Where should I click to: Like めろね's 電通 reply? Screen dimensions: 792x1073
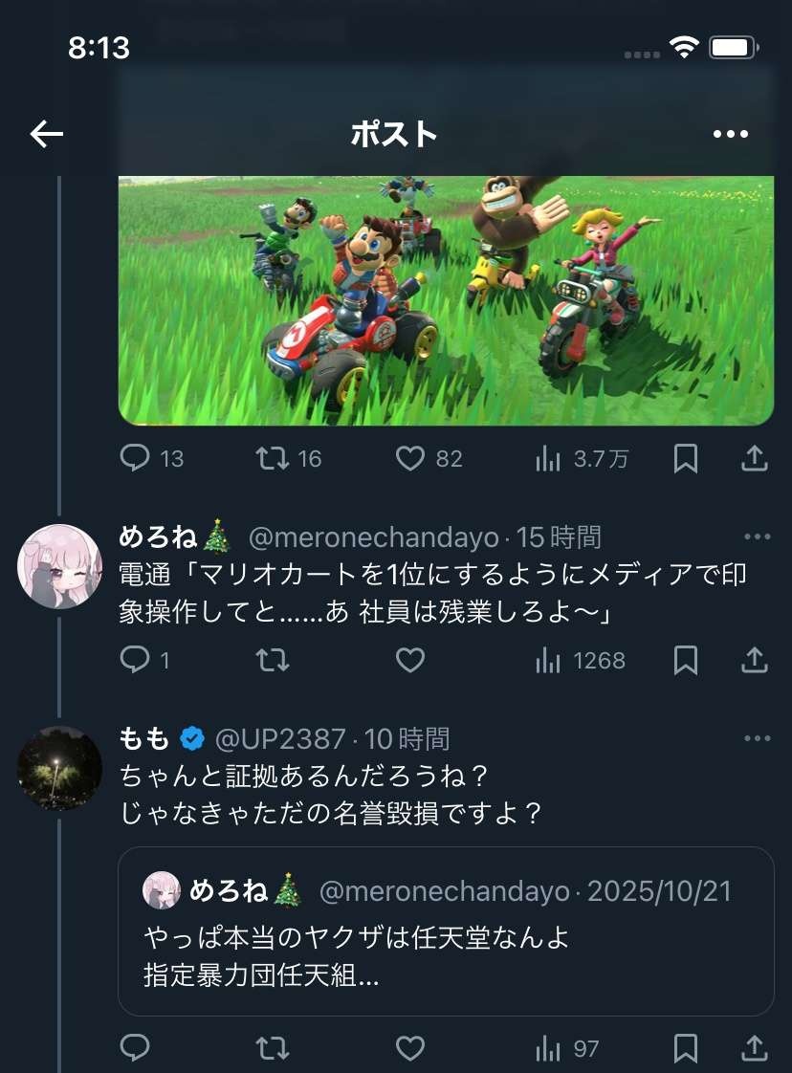pos(410,660)
